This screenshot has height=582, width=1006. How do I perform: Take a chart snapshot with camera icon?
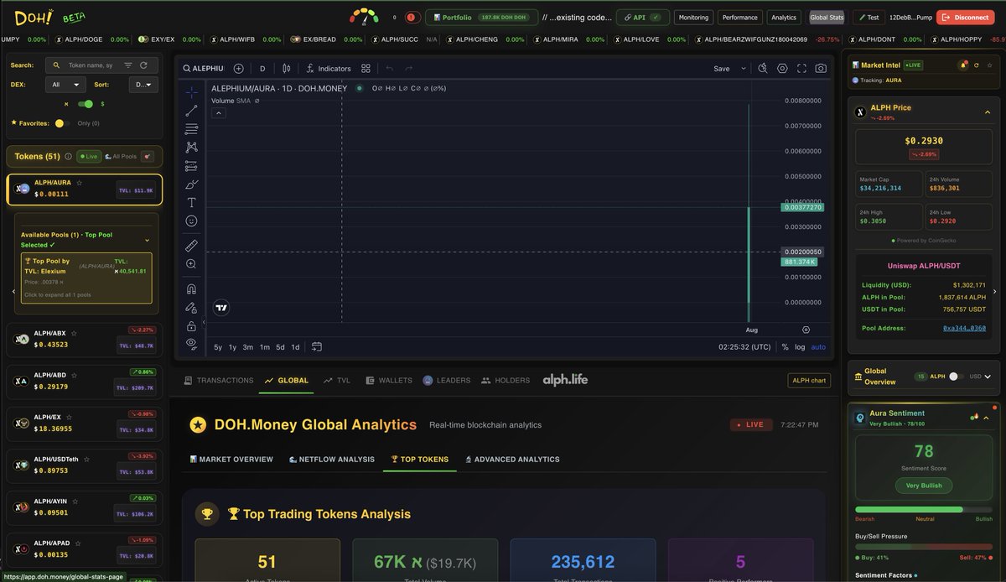coord(821,69)
